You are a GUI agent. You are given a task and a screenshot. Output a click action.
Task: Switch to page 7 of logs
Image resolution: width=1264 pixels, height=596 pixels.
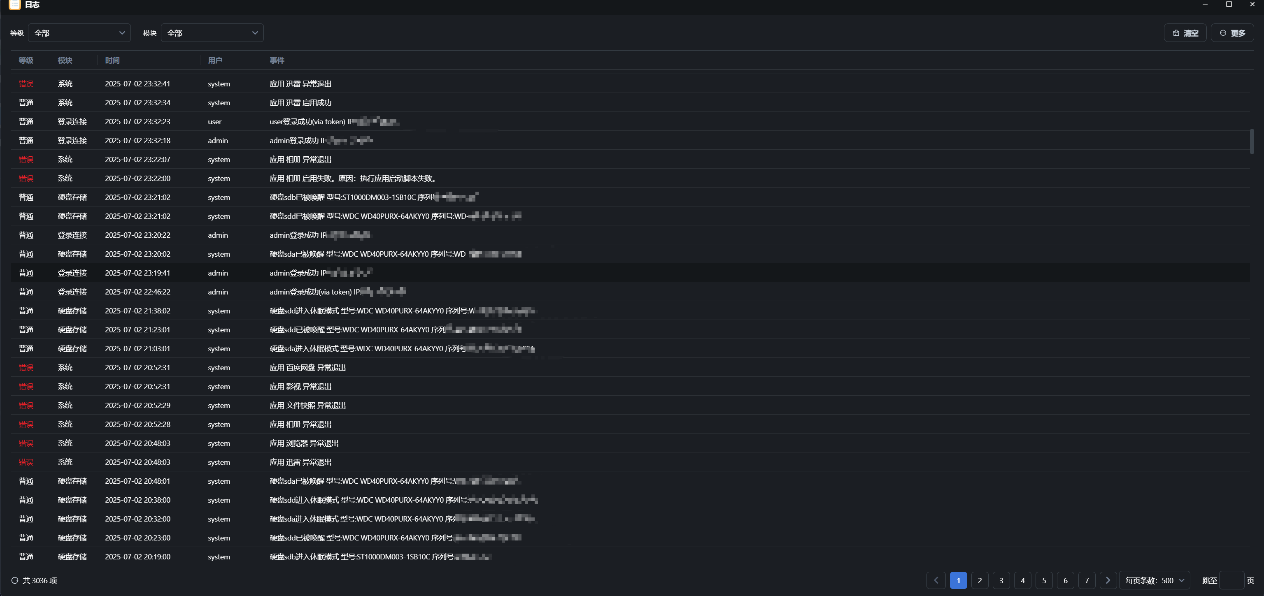tap(1087, 580)
